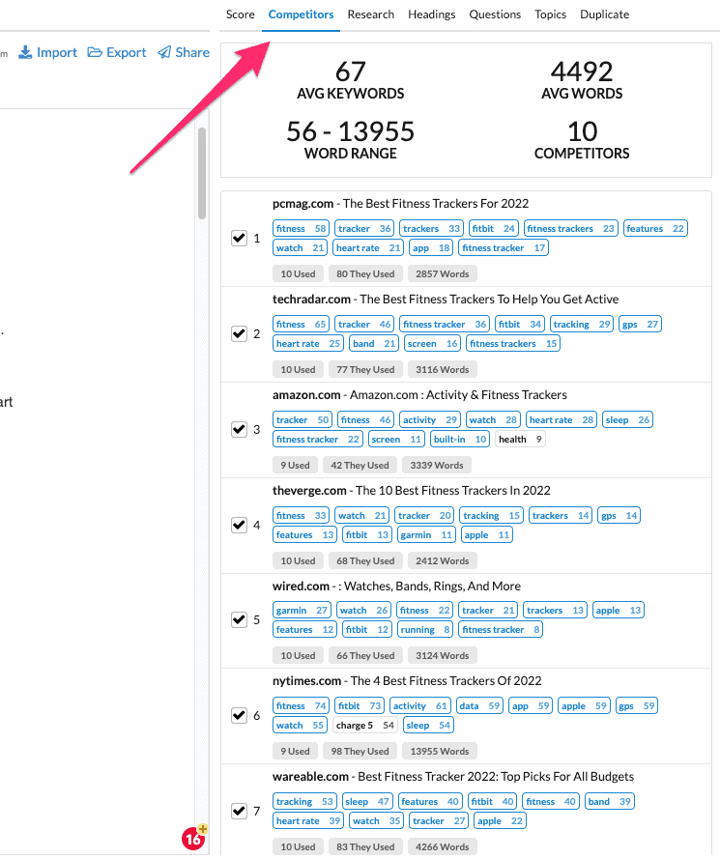This screenshot has width=720, height=859.
Task: Open the red 16 notification badge
Action: pos(191,839)
